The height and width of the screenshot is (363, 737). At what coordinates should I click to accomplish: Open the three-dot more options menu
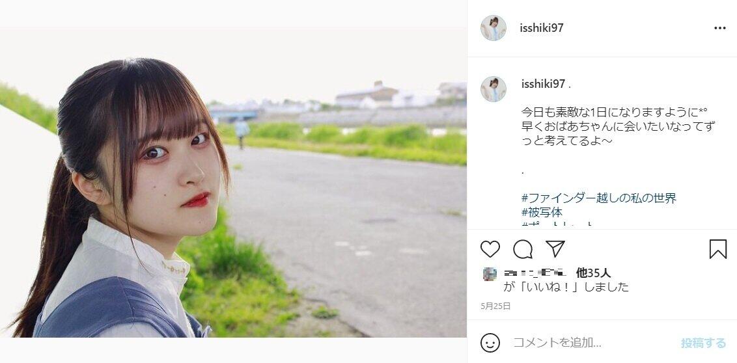[x=719, y=28]
